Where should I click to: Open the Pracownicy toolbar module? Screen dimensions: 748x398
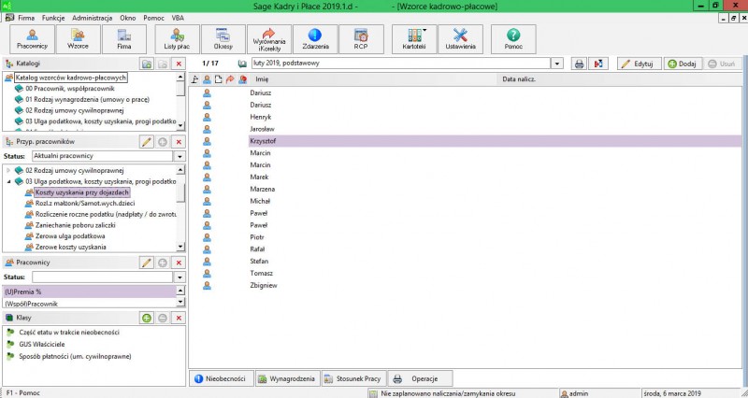pyautogui.click(x=32, y=39)
